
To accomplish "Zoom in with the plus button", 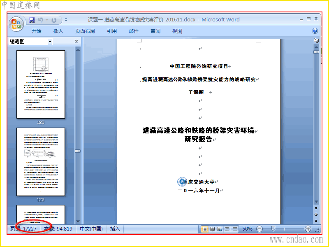I will tap(308, 229).
